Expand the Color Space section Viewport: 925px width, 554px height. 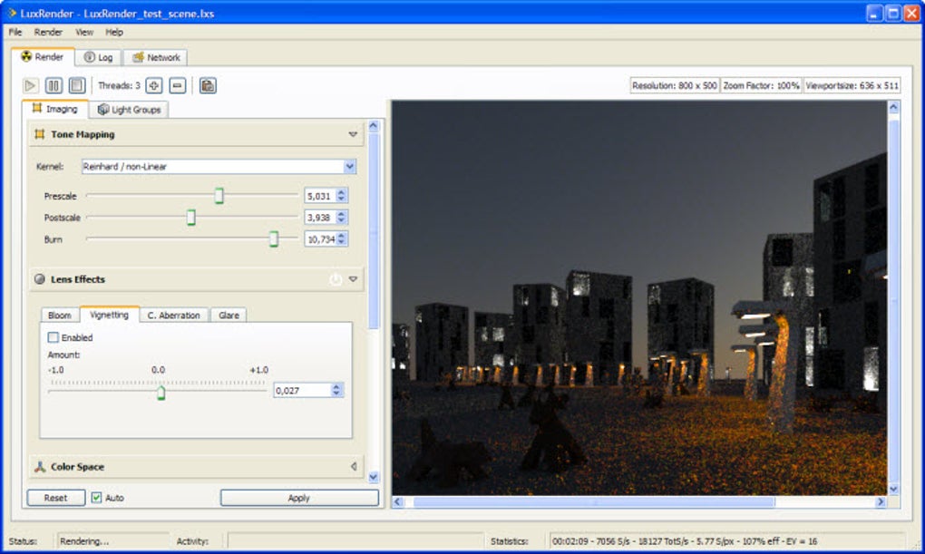pos(354,466)
